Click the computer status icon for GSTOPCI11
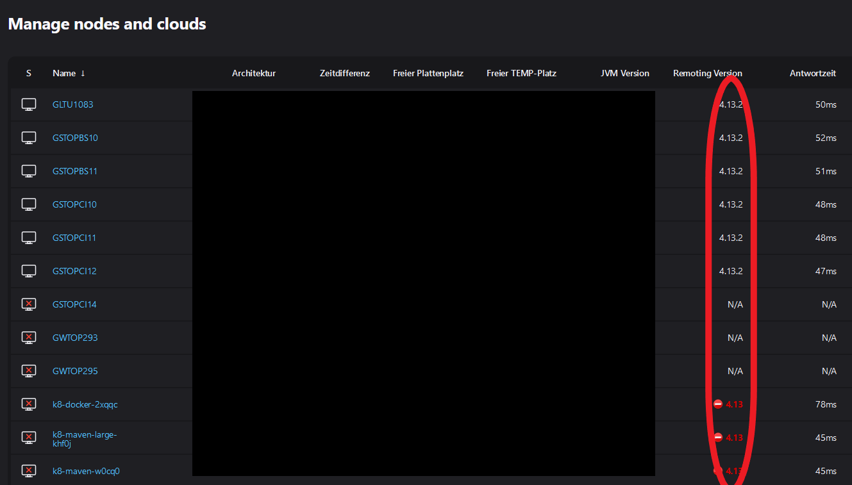 tap(29, 238)
